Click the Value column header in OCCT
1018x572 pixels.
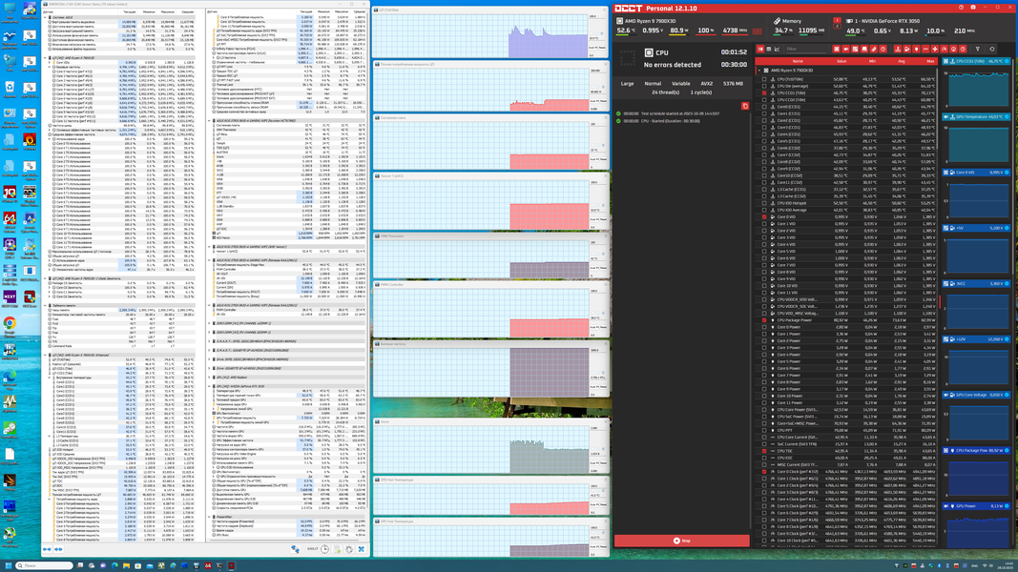coord(841,61)
